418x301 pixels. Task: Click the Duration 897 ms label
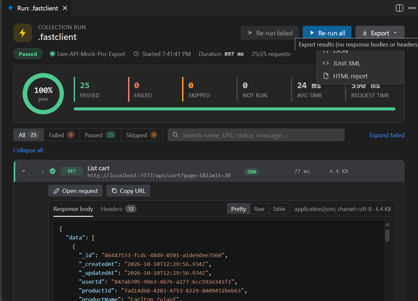click(221, 54)
